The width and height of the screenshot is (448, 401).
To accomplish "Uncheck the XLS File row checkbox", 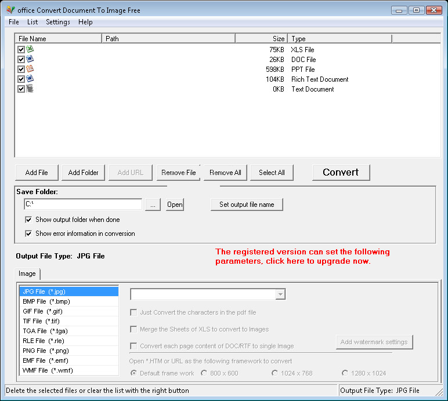I will pos(21,49).
